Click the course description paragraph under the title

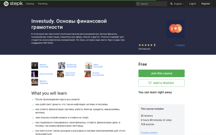click(78, 39)
